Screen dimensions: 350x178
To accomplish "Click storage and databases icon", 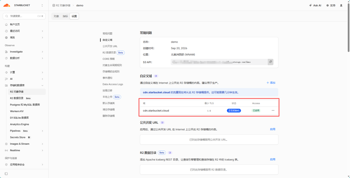I will click(6, 85).
